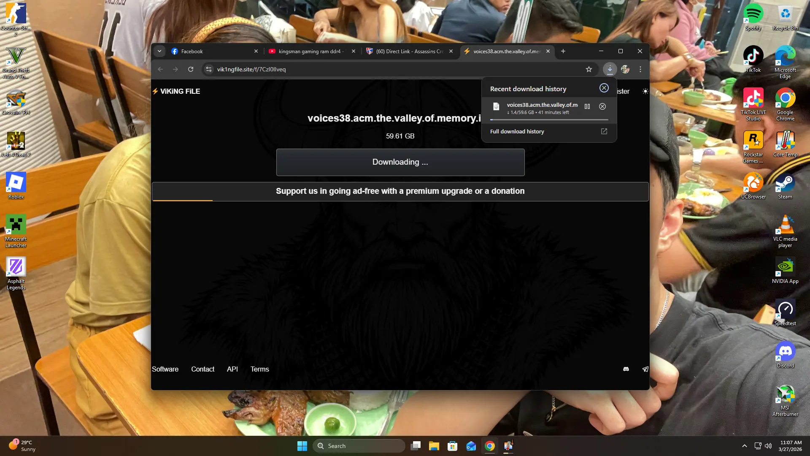Click the ViKiNG FiLE logo
This screenshot has height=456, width=810.
pos(176,91)
